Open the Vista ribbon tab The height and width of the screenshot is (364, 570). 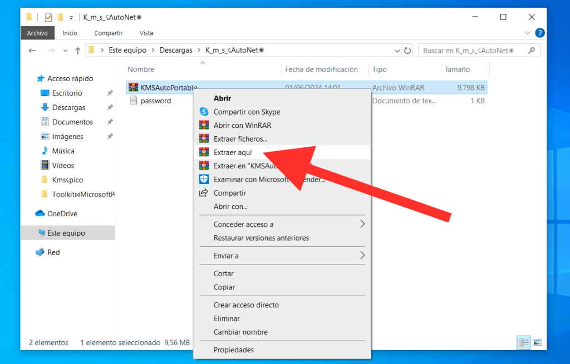146,33
